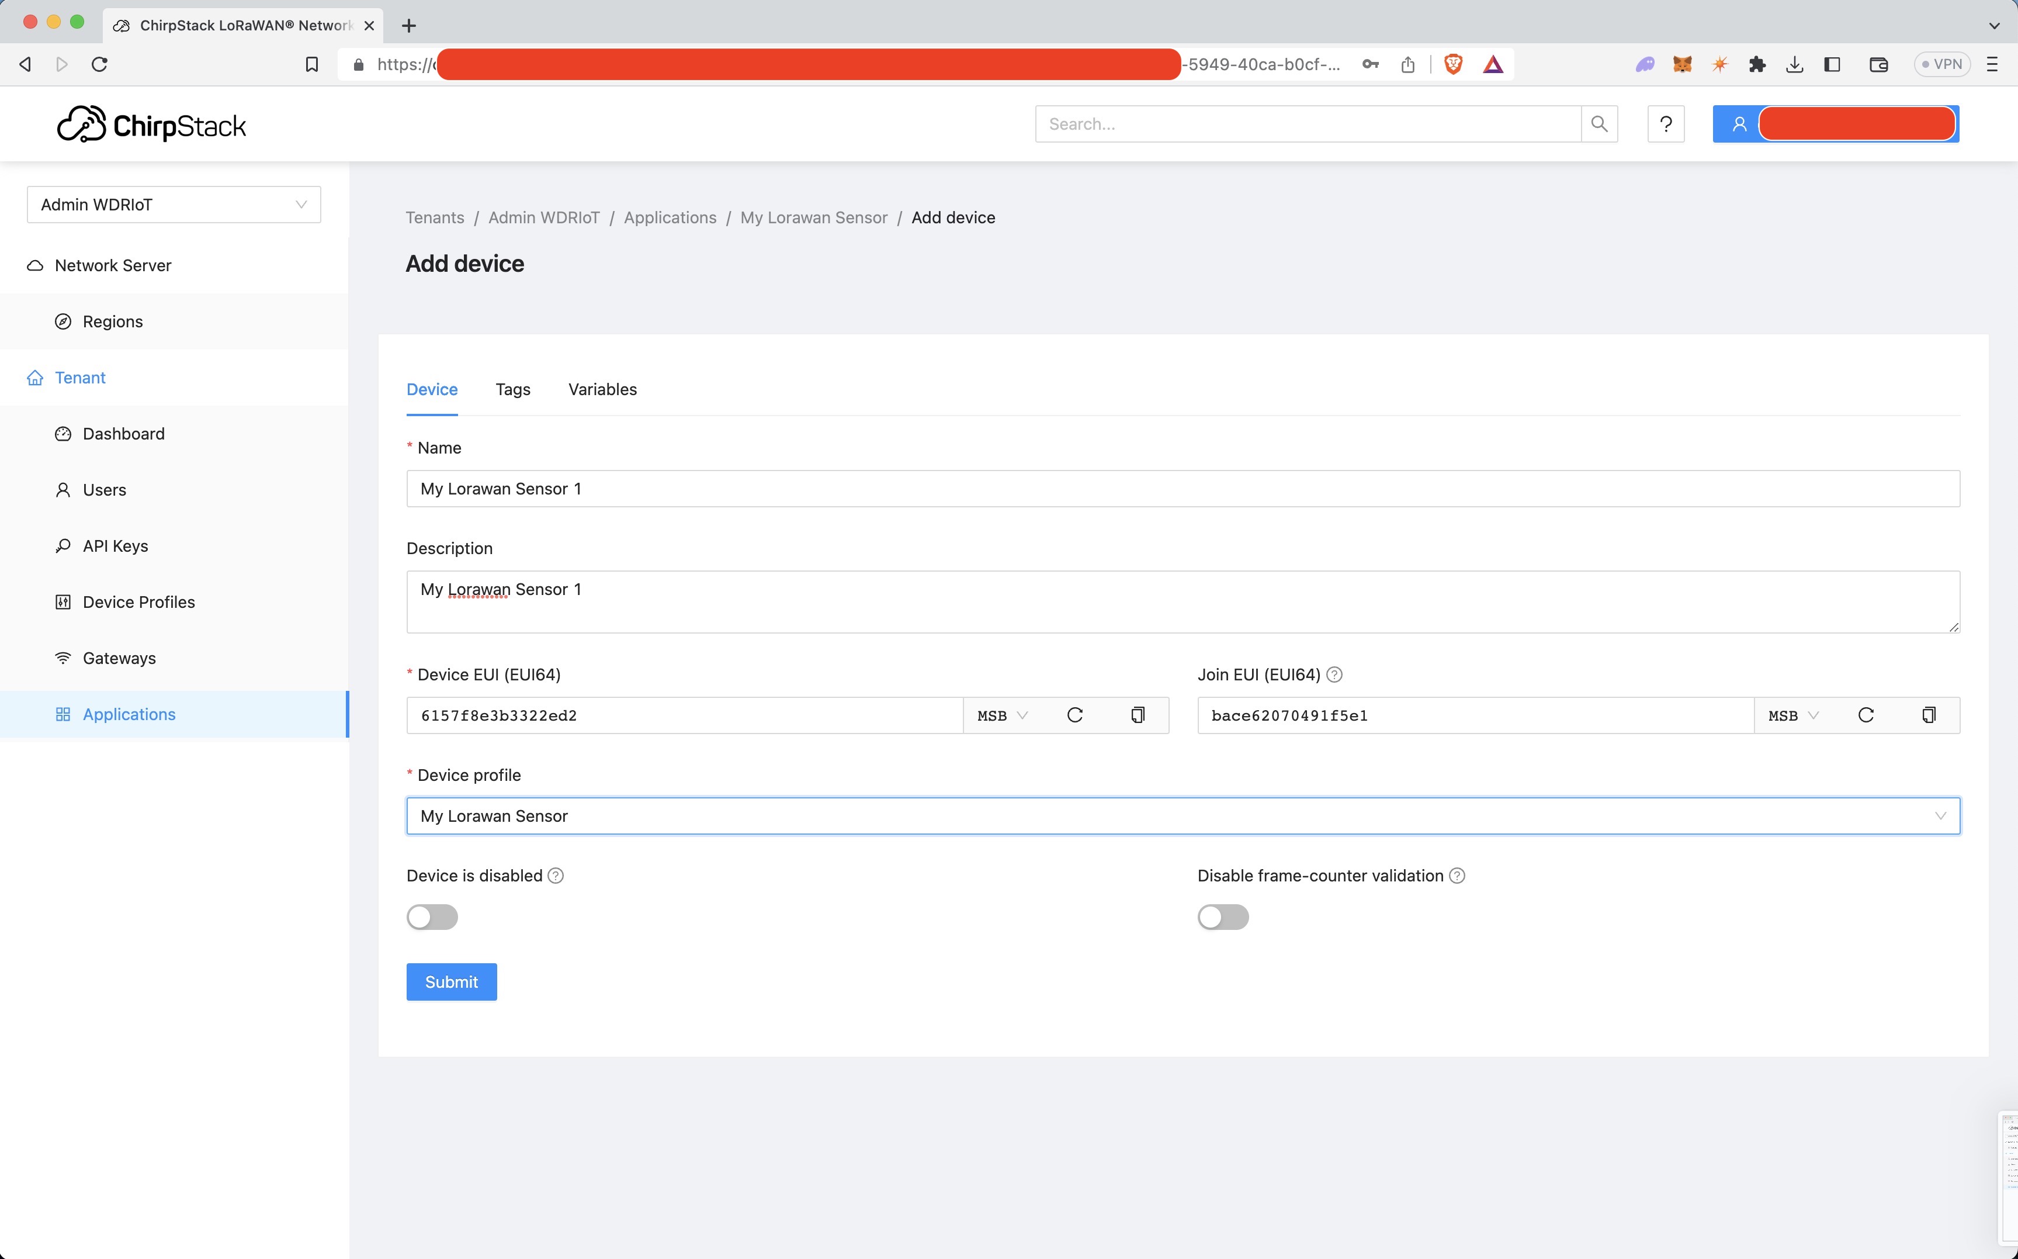Go to My Lorawan Sensor breadcrumb
Screen dimensions: 2018x1259
[813, 217]
